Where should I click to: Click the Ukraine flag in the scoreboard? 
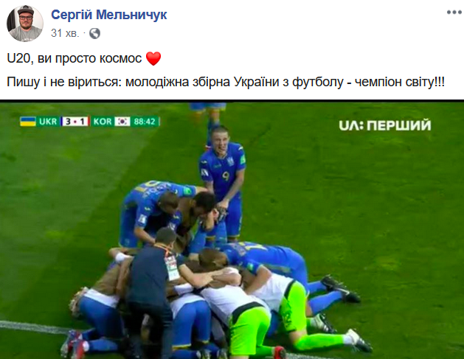pos(28,122)
